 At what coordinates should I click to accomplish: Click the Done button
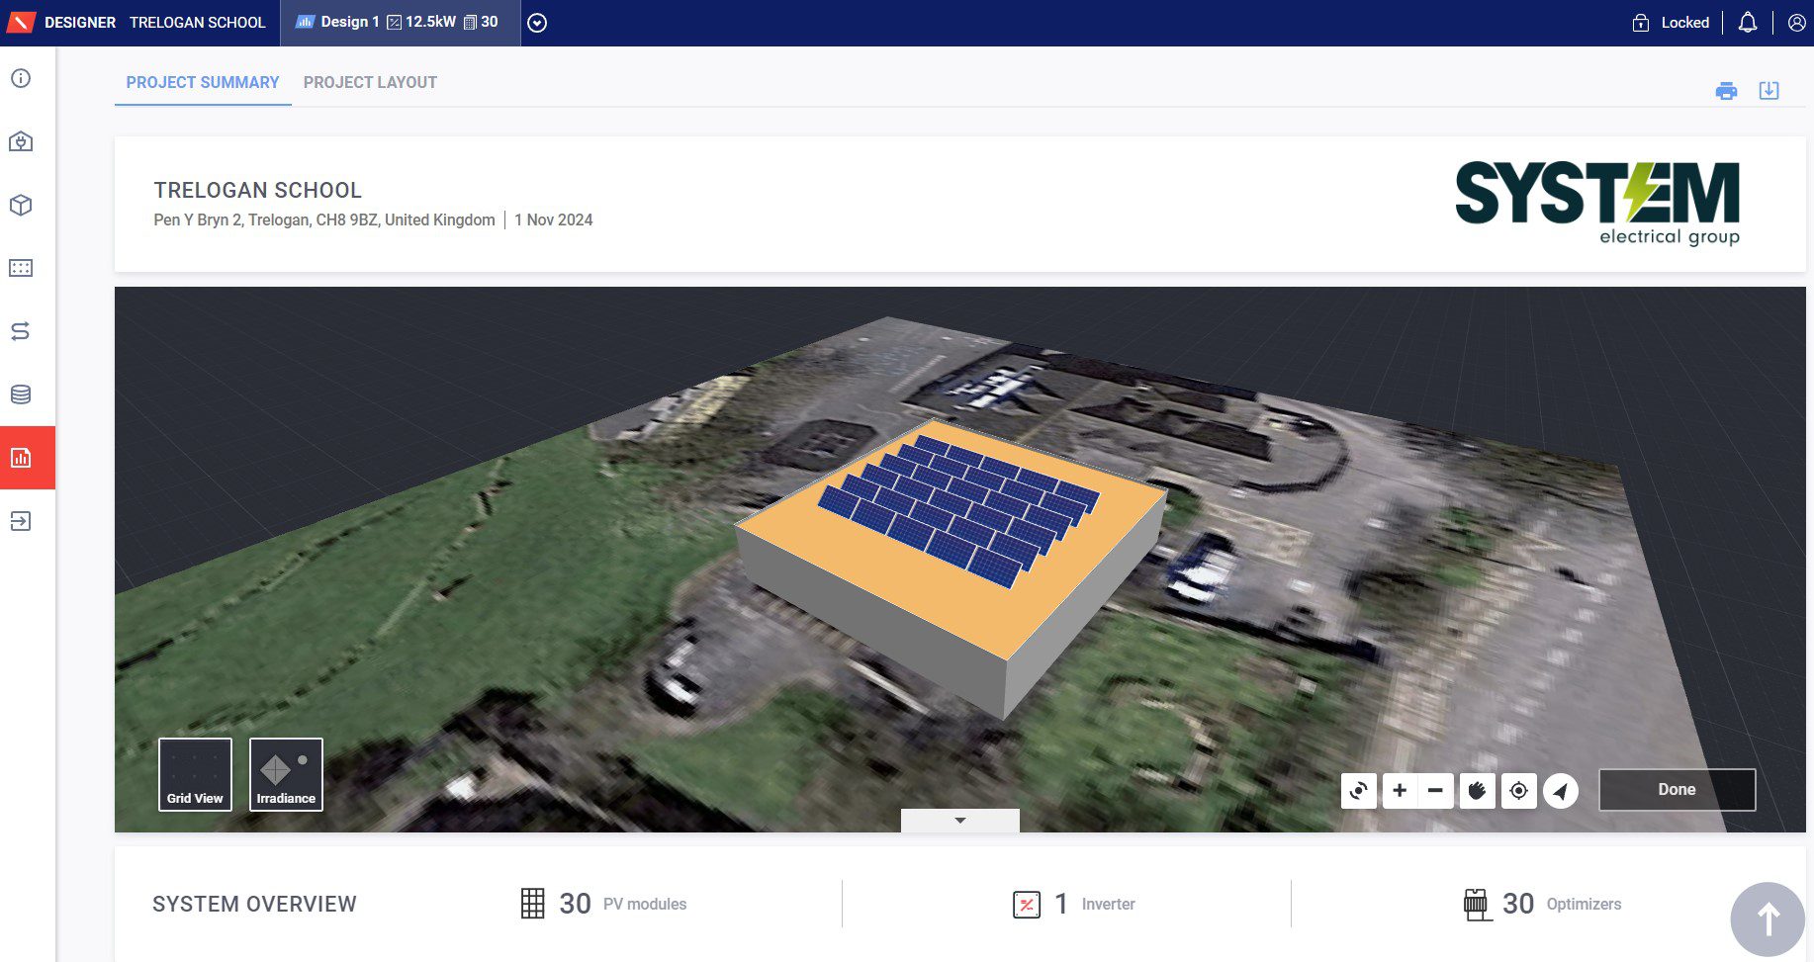coord(1678,790)
